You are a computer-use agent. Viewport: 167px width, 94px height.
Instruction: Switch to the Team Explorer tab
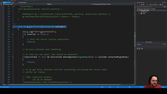149,42
